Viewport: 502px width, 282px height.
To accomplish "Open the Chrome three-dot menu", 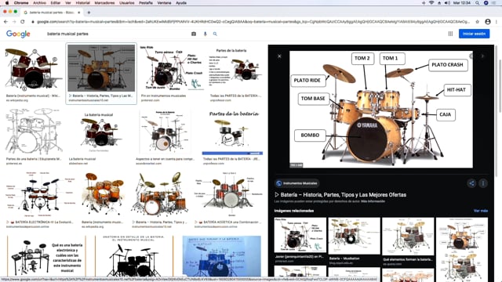I will [x=497, y=22].
